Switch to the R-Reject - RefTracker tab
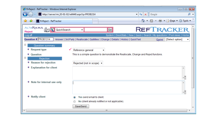This screenshot has width=214, height=123. tap(64, 21)
